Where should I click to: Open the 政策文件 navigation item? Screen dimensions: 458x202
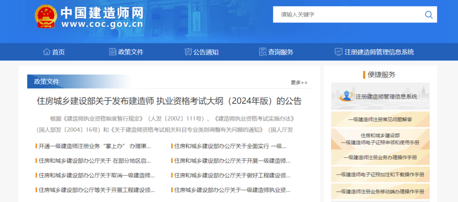(x=126, y=52)
